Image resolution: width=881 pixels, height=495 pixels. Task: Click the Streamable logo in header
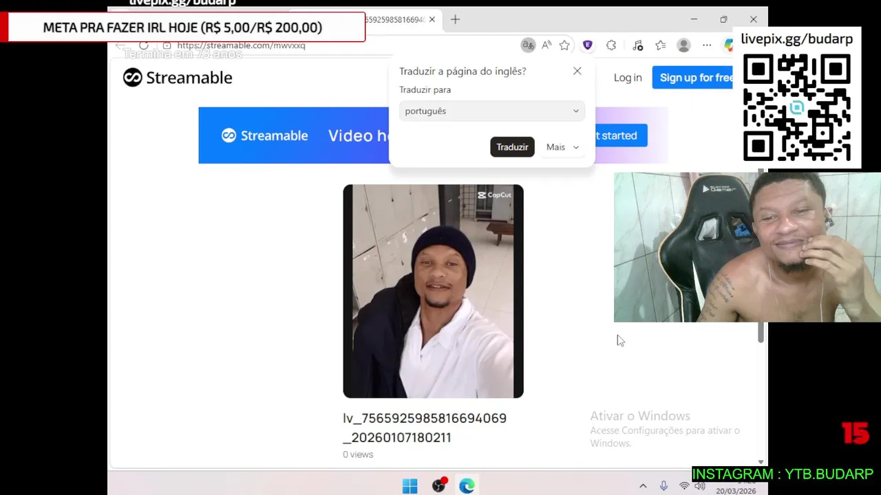coord(178,78)
